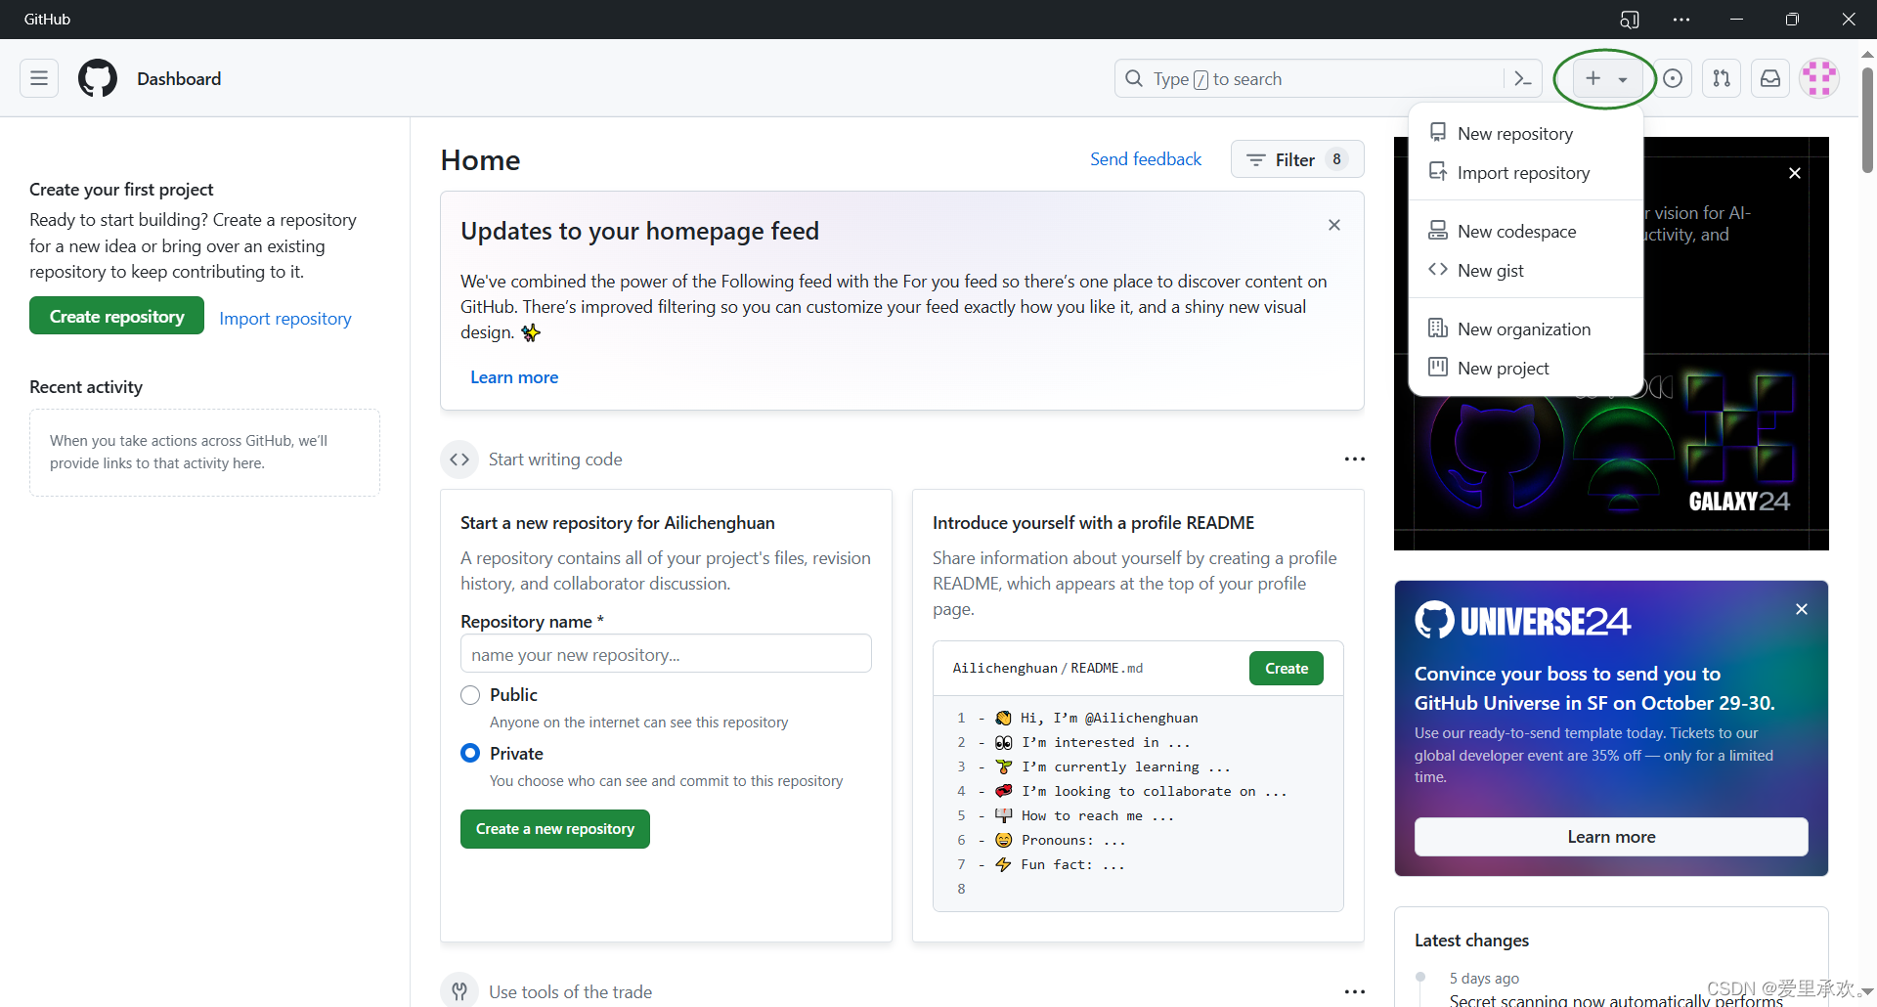
Task: Click the plus Create new button
Action: [x=1605, y=78]
